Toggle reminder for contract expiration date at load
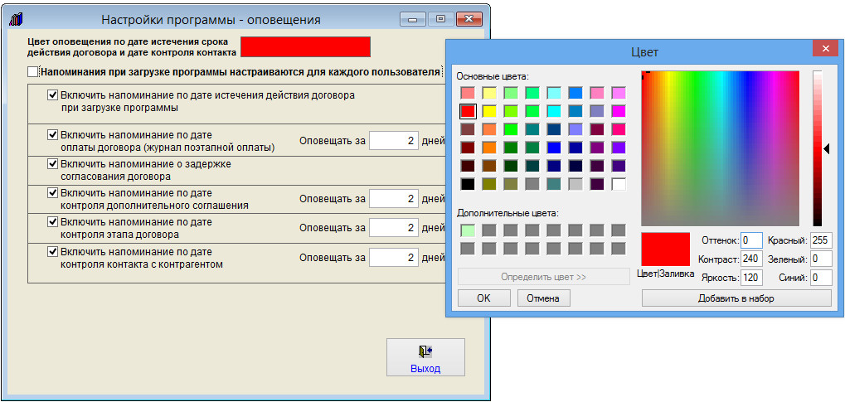Viewport: 845px width, 402px height. pyautogui.click(x=53, y=94)
